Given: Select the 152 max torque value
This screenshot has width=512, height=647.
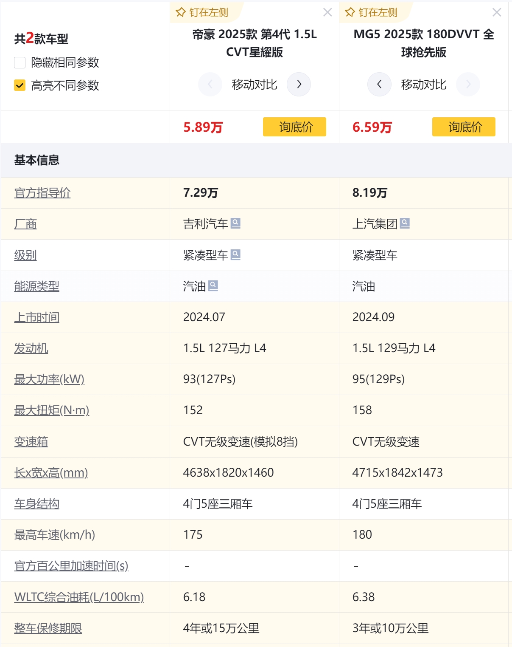Looking at the screenshot, I should [x=193, y=410].
